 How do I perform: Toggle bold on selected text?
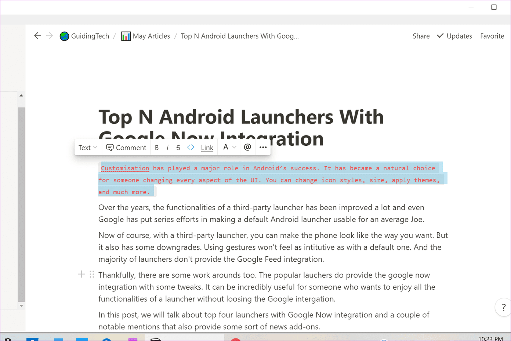pos(157,148)
